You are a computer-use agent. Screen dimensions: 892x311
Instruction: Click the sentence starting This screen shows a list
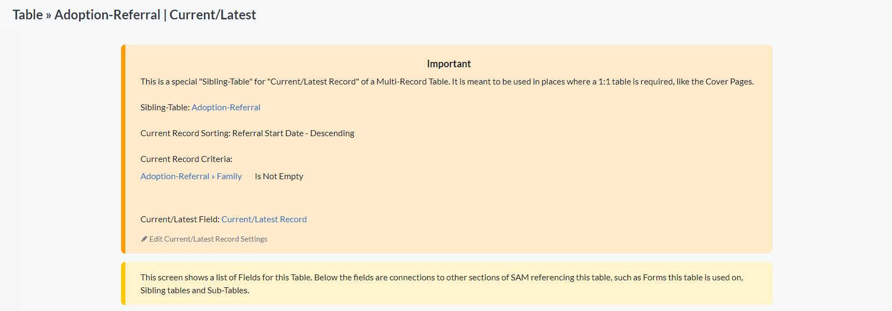(x=442, y=277)
